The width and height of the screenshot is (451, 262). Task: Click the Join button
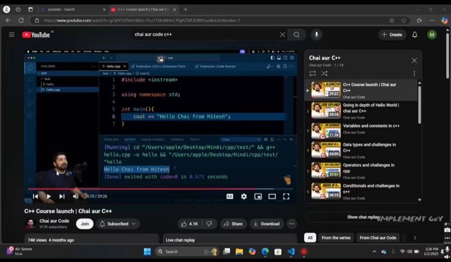click(x=84, y=224)
